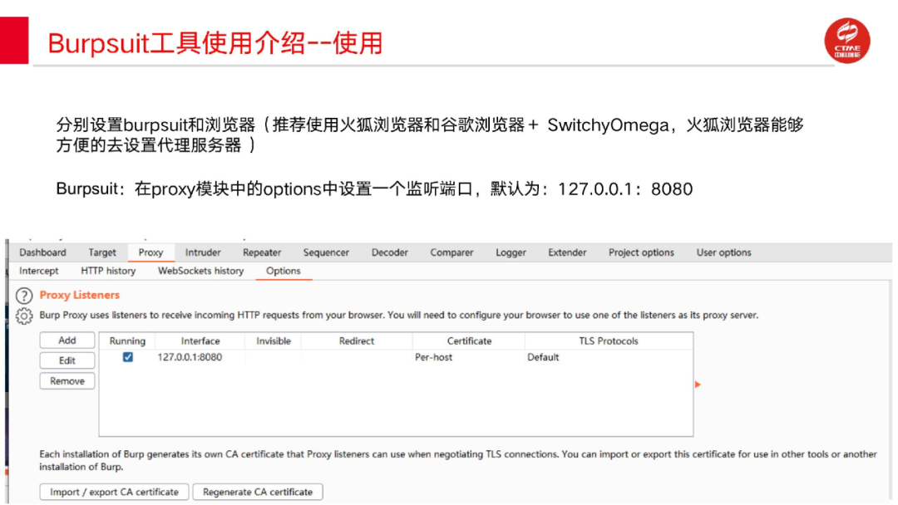Open Proxy Listeners settings gear icon

[24, 316]
